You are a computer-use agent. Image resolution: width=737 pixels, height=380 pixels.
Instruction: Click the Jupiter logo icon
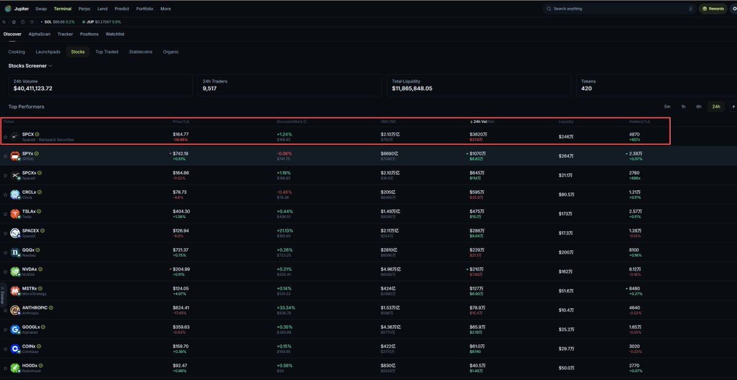pos(8,9)
